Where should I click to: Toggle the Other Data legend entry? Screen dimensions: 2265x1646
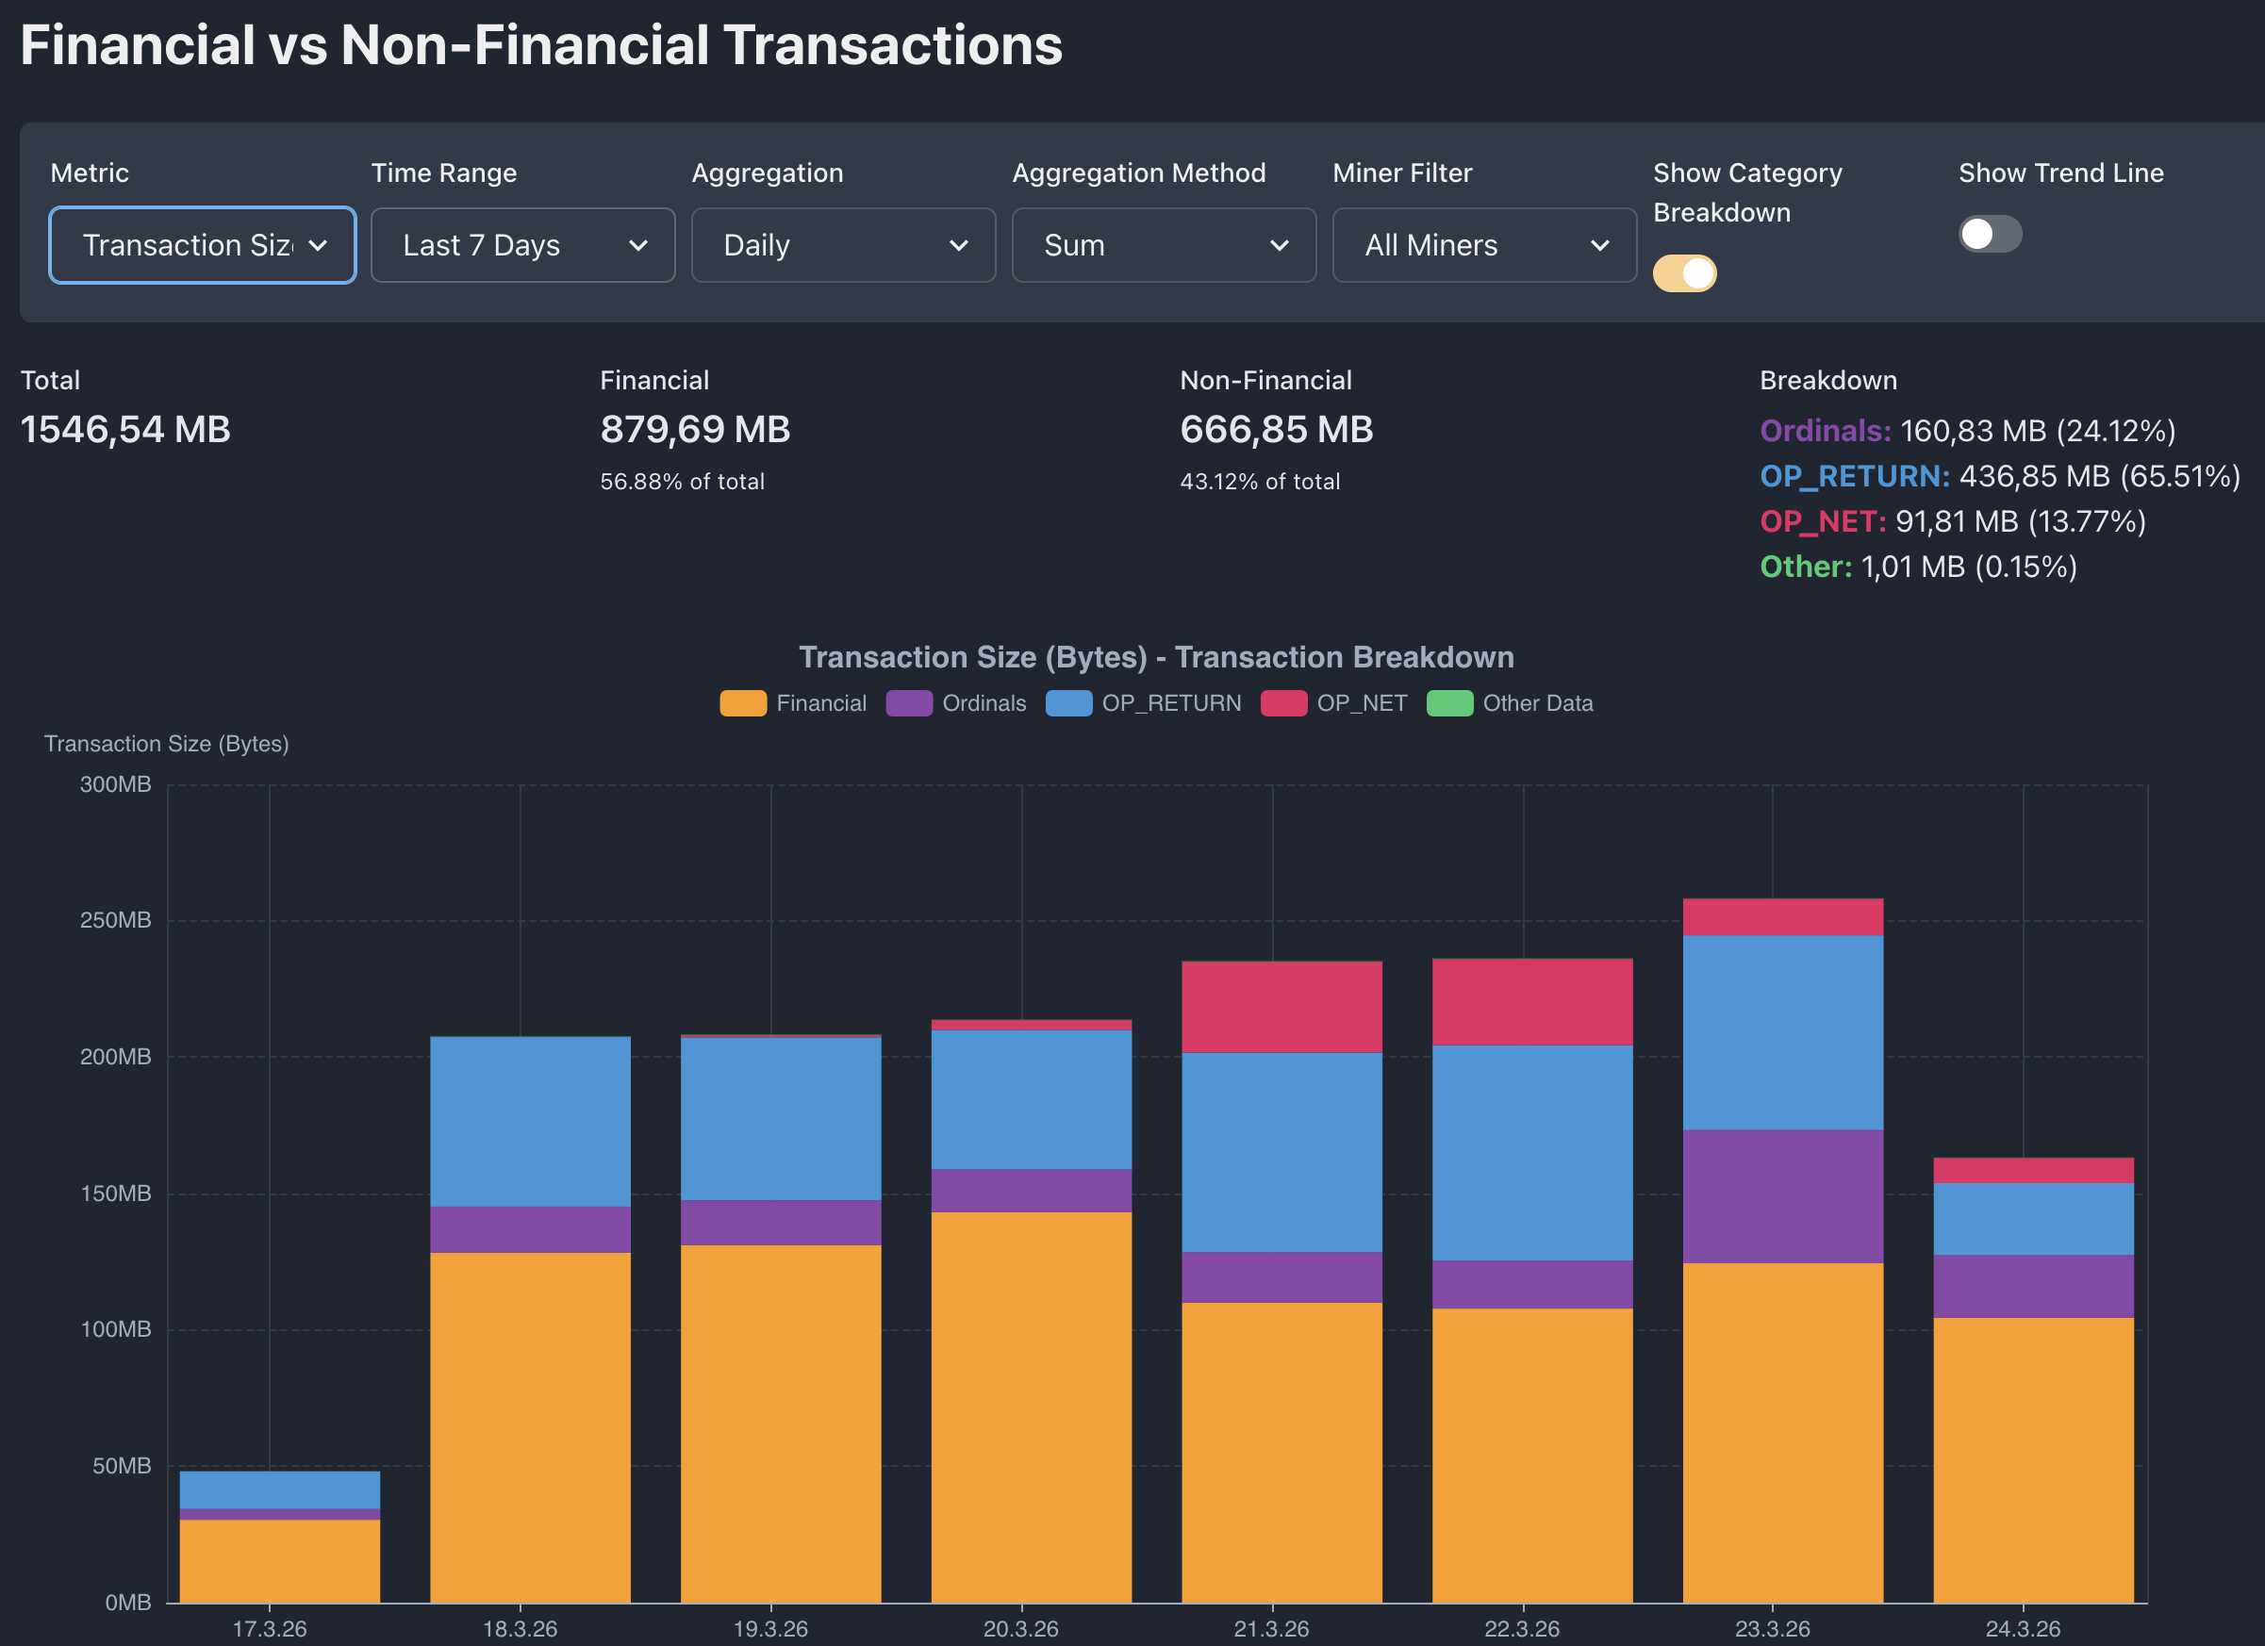pyautogui.click(x=1509, y=702)
